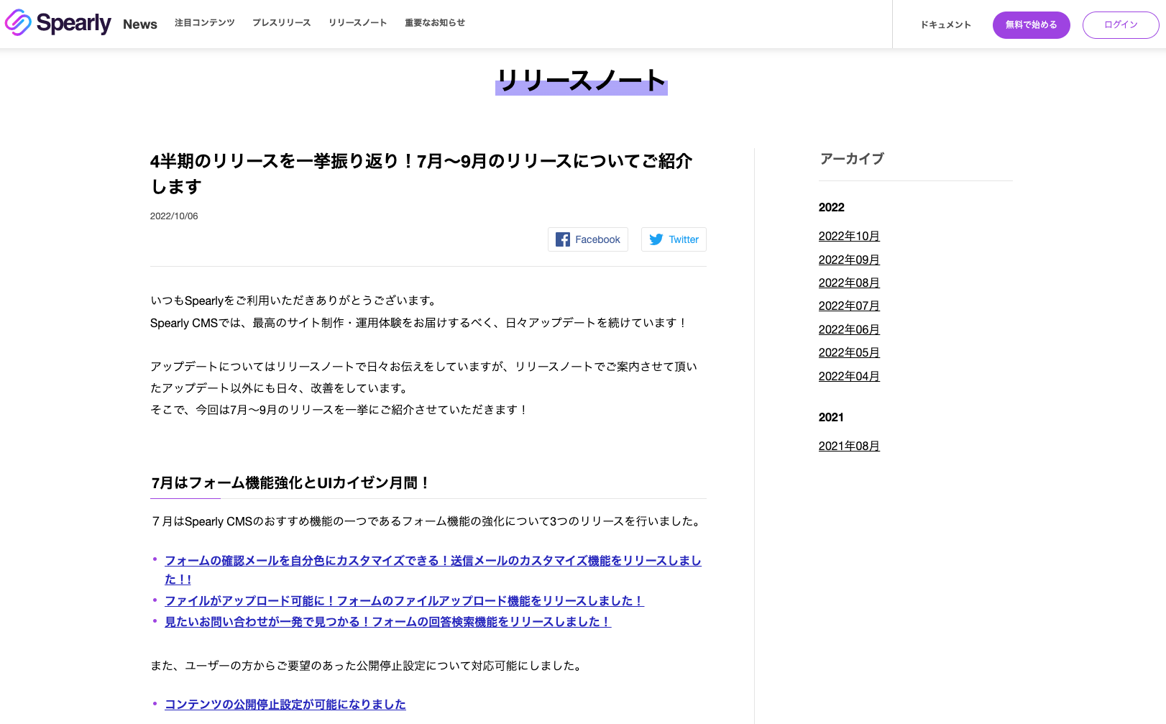
Task: Open the 2022年08月 archive
Action: (x=849, y=283)
